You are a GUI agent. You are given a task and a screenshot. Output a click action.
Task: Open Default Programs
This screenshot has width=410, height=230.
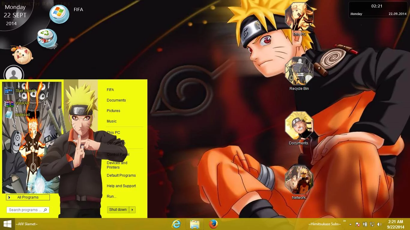point(121,175)
